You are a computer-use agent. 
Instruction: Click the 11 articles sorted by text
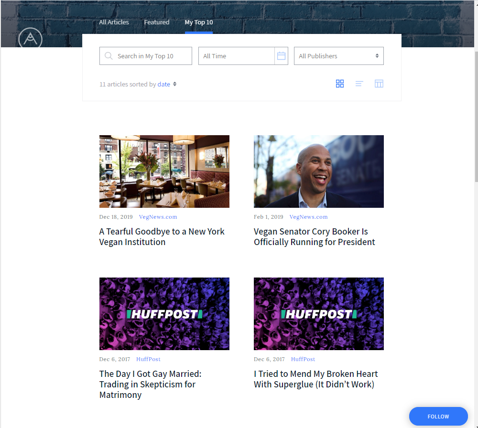pyautogui.click(x=128, y=85)
